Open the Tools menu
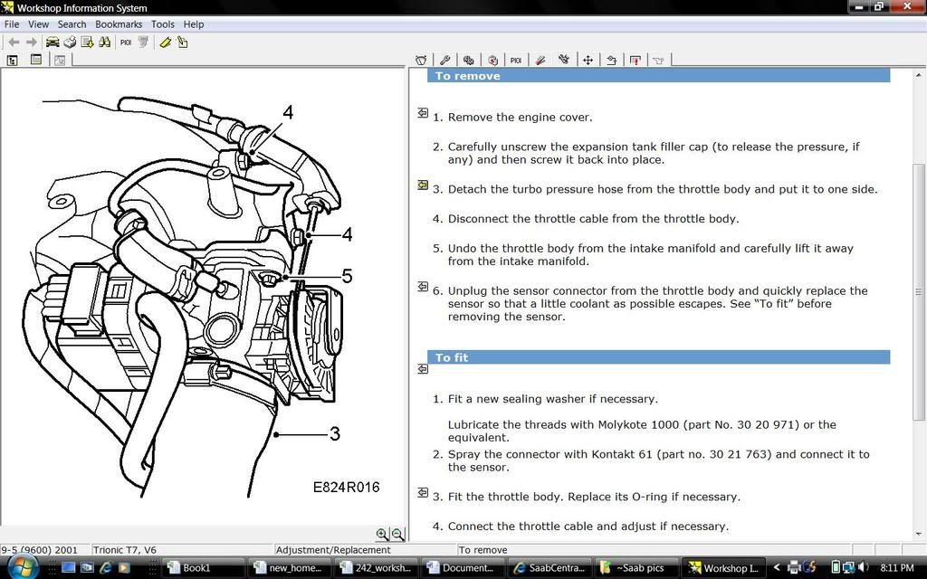 [162, 24]
